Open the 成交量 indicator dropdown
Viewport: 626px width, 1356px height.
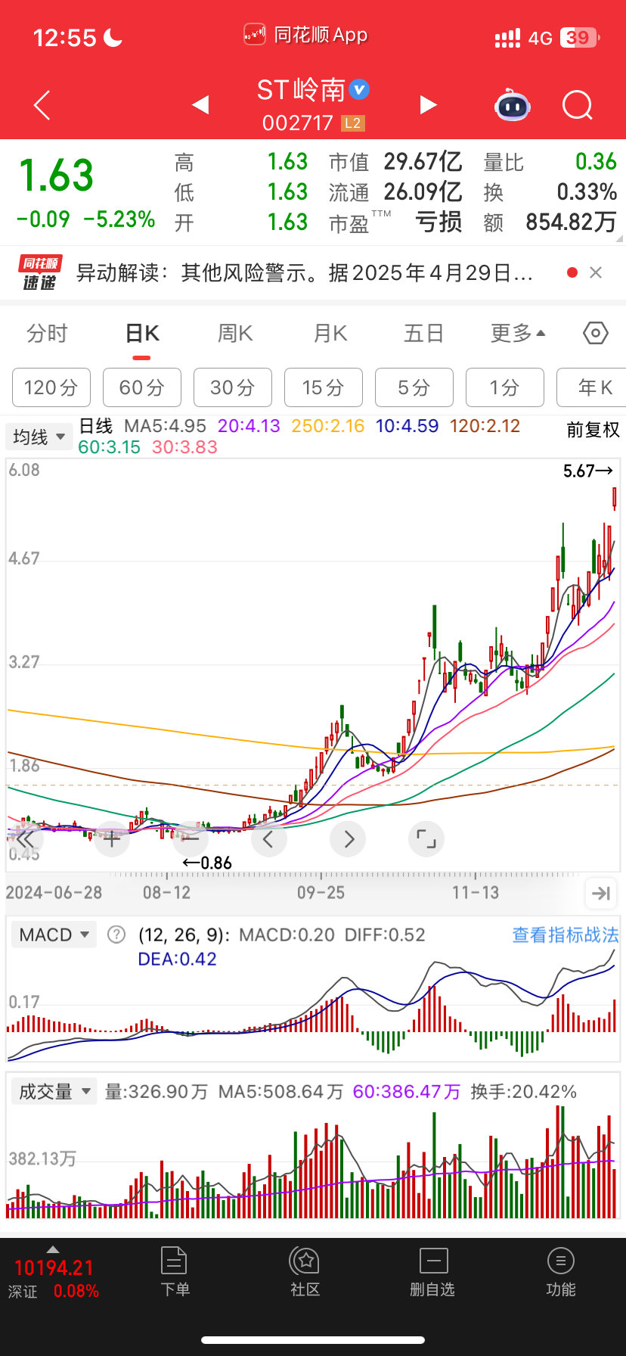(54, 1091)
